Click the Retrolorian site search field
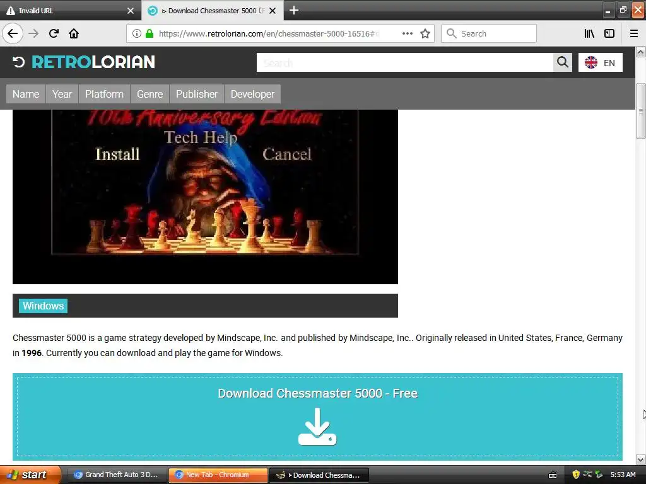This screenshot has height=484, width=646. click(404, 62)
